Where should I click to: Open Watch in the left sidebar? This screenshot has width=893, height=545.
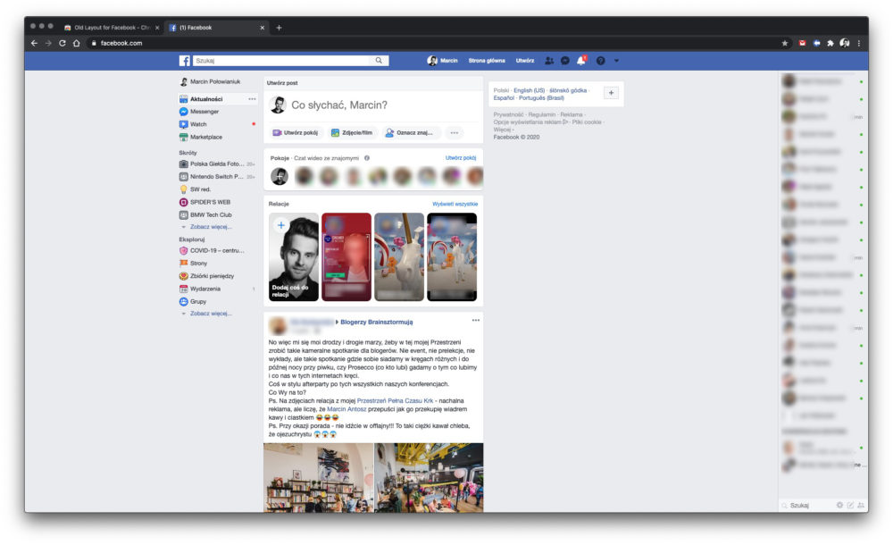pyautogui.click(x=198, y=124)
